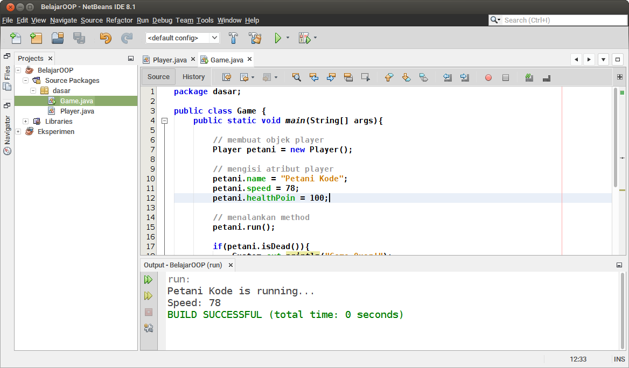Select Game.java in the Projects tree

point(76,101)
